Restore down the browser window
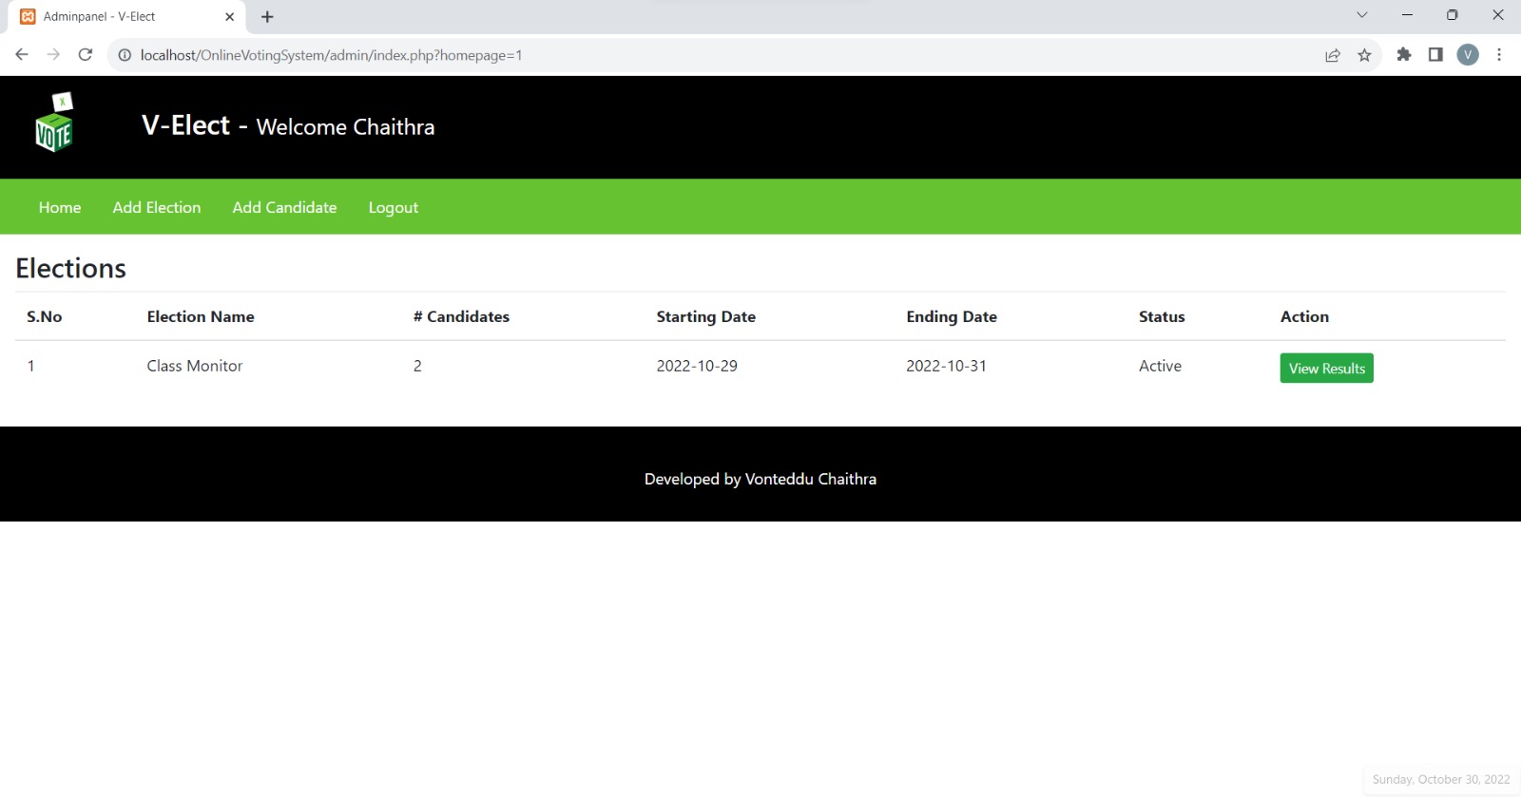This screenshot has width=1521, height=797. [1452, 15]
